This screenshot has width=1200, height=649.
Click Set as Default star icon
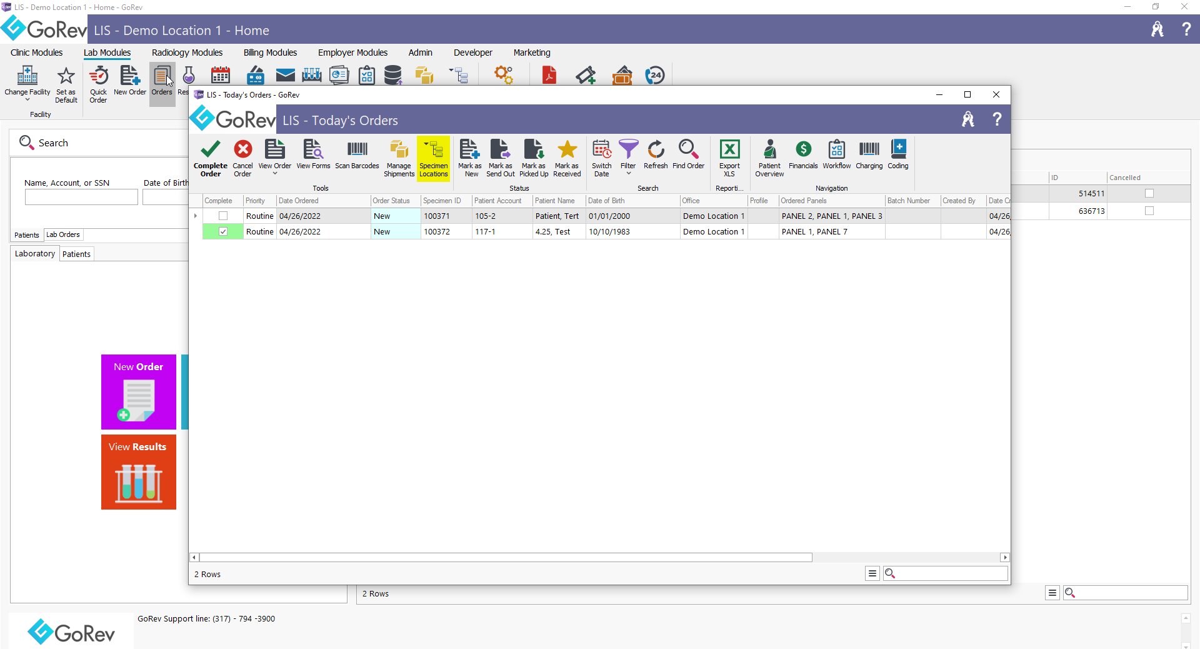point(66,76)
